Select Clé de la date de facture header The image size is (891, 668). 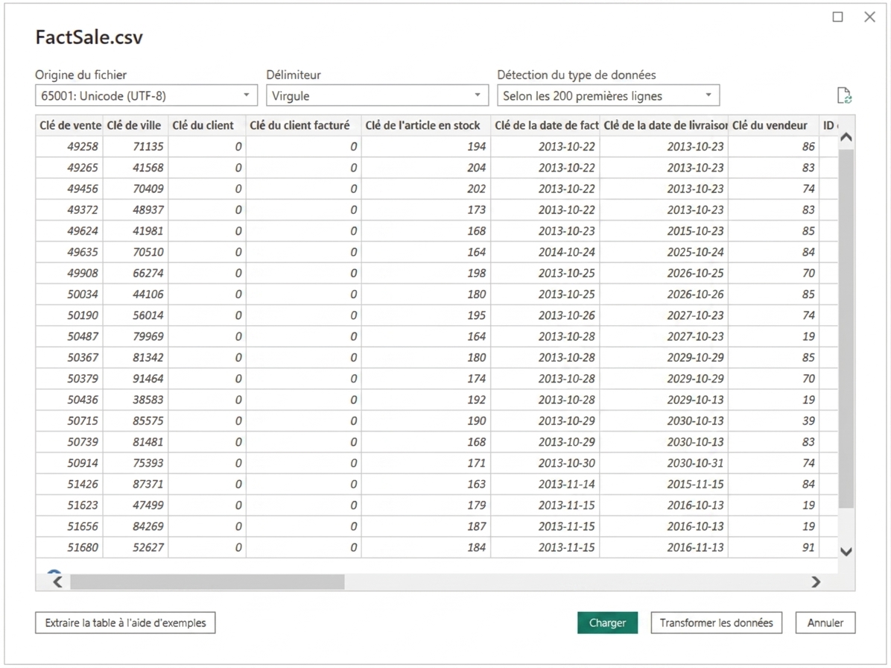click(x=545, y=125)
